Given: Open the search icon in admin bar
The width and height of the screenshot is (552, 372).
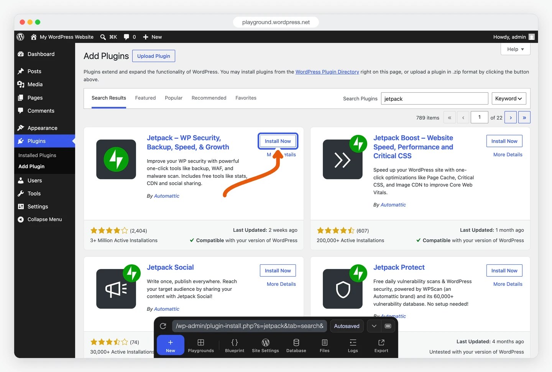Looking at the screenshot, I should point(103,37).
